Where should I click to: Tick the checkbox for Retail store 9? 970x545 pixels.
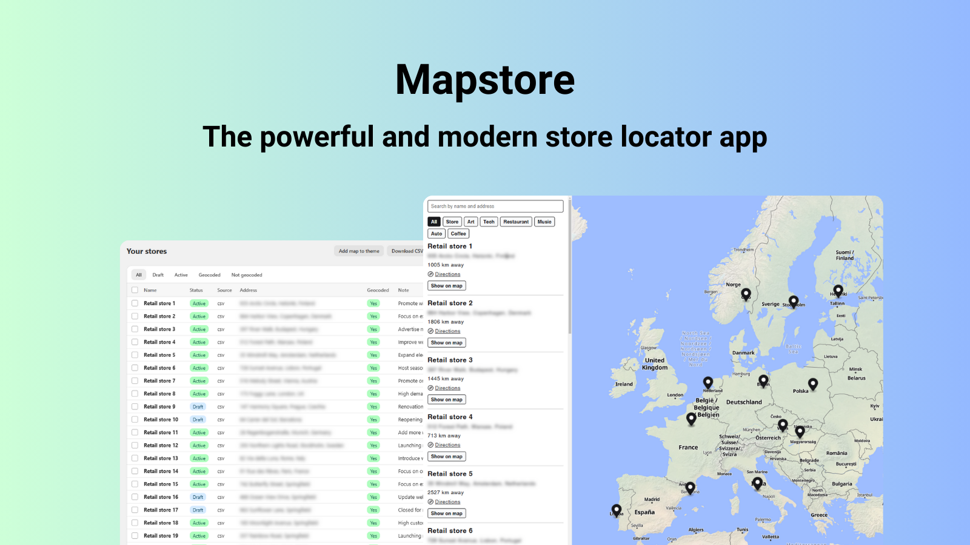pyautogui.click(x=135, y=407)
